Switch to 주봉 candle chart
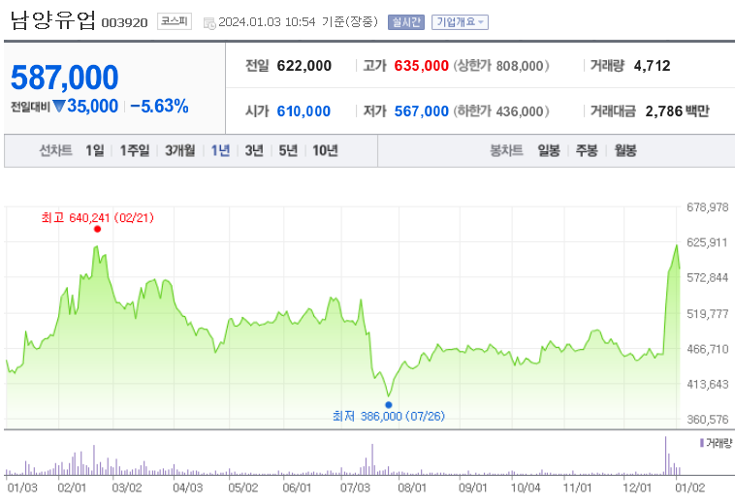The height and width of the screenshot is (504, 735). [x=587, y=150]
